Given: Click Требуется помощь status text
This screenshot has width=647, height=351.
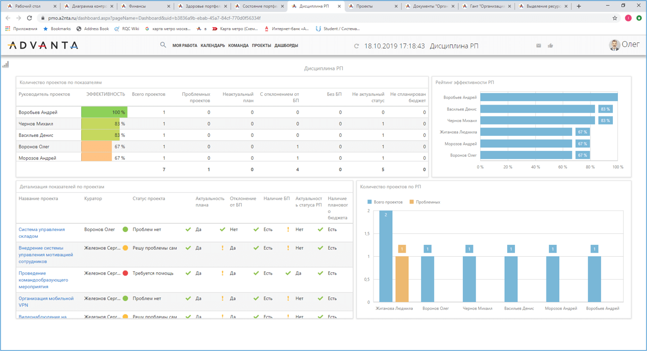Looking at the screenshot, I should [153, 273].
